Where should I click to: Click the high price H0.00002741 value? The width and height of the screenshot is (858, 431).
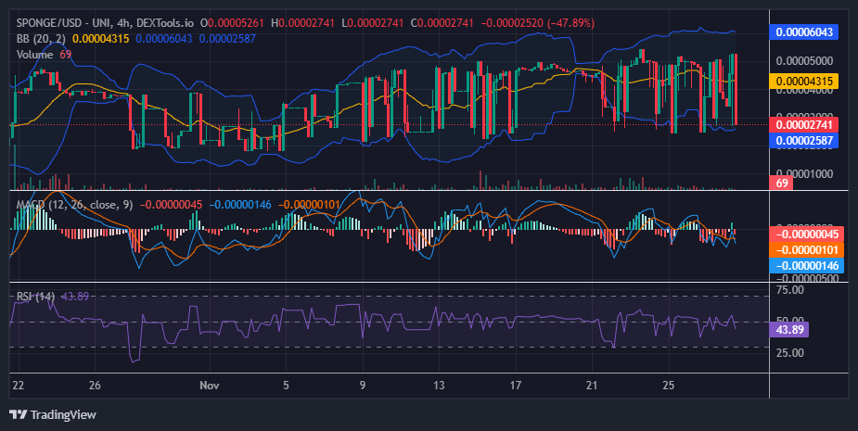[x=302, y=23]
